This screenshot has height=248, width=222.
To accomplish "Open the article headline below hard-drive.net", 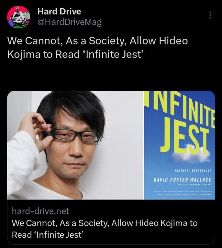I will coord(105,229).
